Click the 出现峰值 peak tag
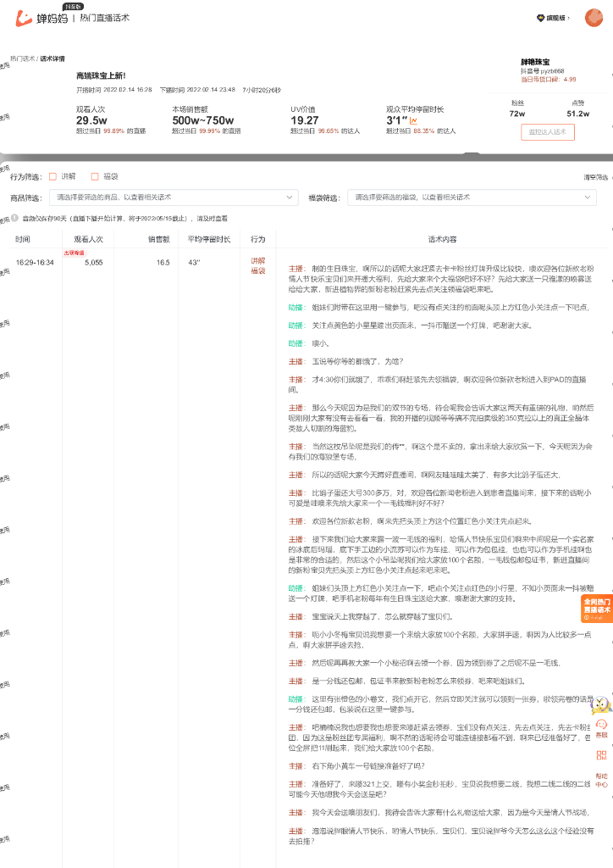 coord(74,253)
